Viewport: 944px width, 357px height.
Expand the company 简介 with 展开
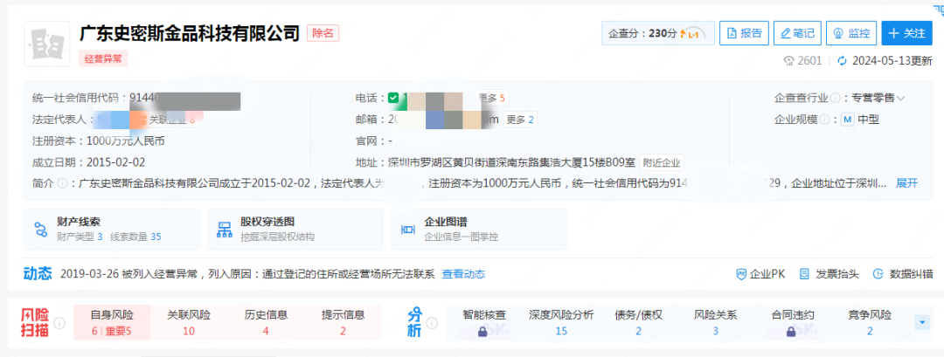pos(907,183)
